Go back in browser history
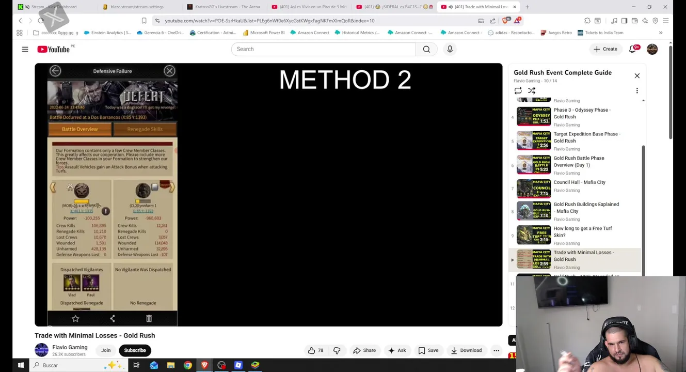 (20, 21)
